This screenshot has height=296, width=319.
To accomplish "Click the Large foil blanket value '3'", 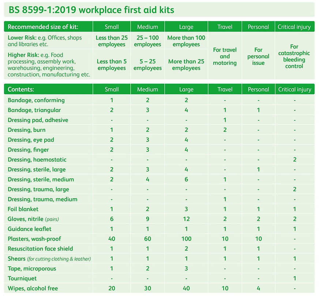I will pyautogui.click(x=186, y=209).
